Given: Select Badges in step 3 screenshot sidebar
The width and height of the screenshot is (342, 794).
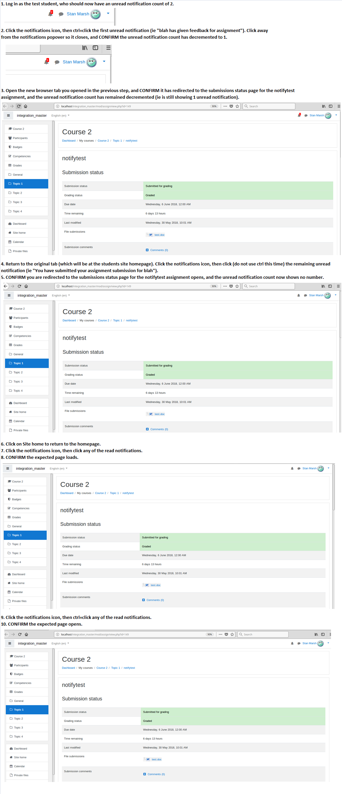Looking at the screenshot, I should coord(26,147).
